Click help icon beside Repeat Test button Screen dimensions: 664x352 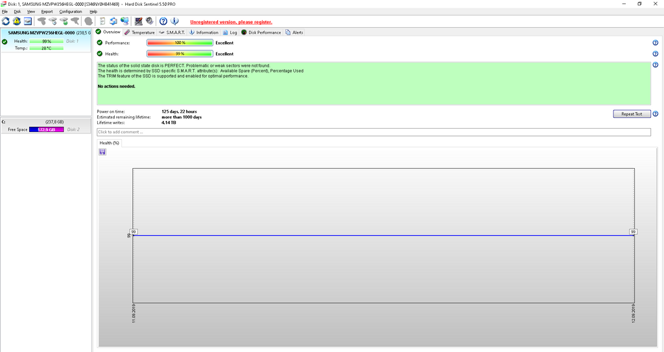(x=655, y=114)
